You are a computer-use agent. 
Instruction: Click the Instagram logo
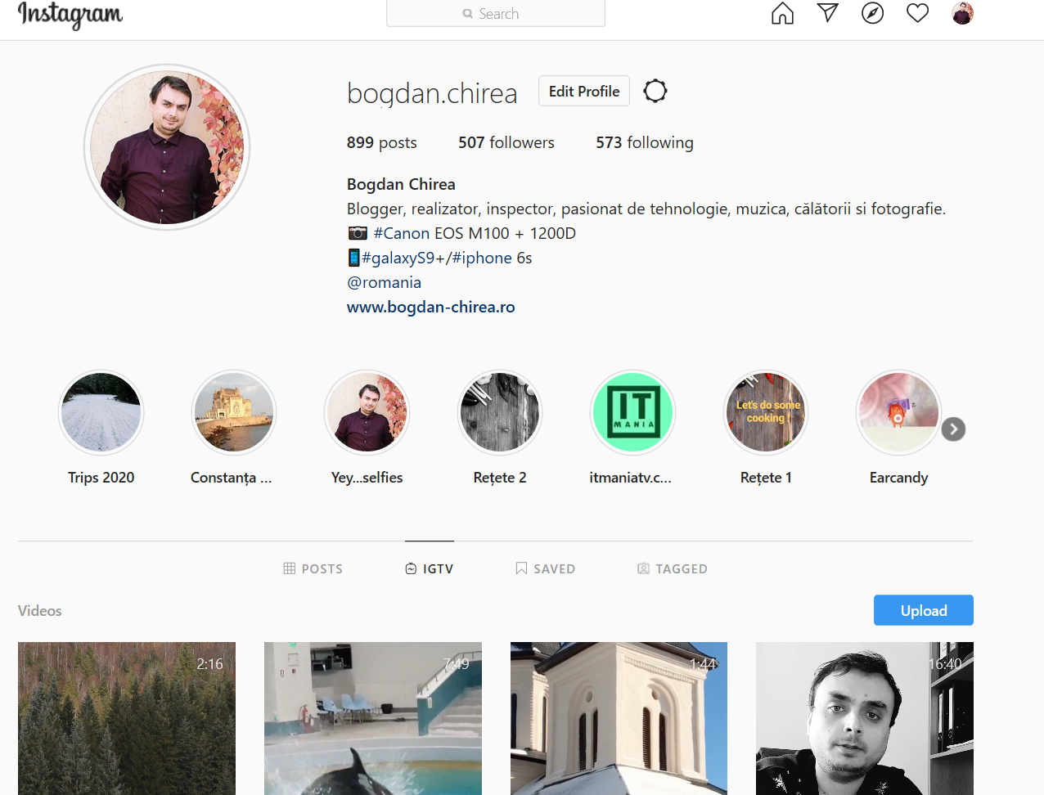(x=70, y=15)
